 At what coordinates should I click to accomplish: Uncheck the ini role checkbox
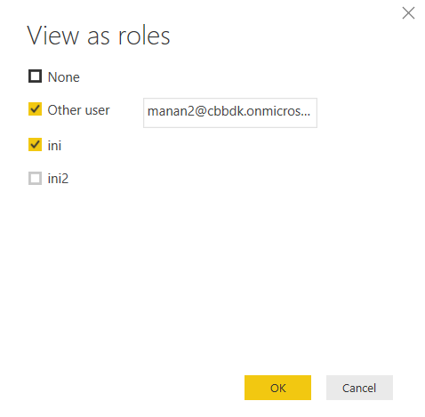tap(35, 145)
